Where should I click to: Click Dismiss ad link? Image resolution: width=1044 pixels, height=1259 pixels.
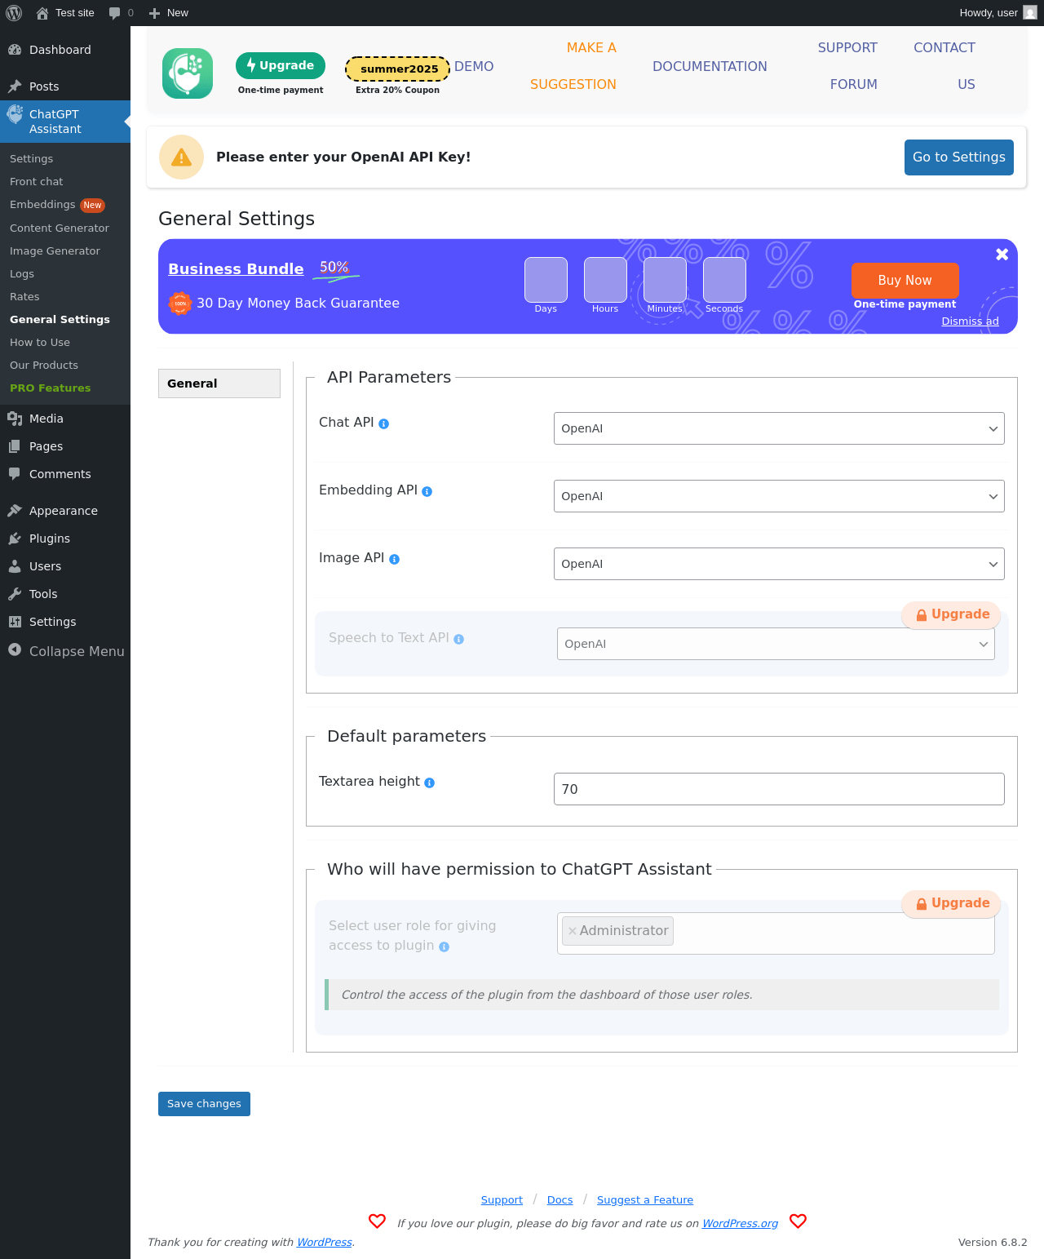(x=970, y=321)
